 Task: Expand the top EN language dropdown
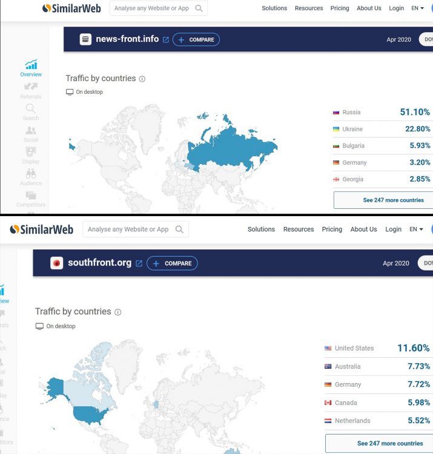[417, 8]
